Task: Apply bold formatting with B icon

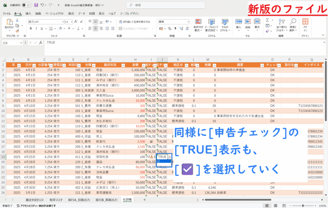Action: click(31, 28)
